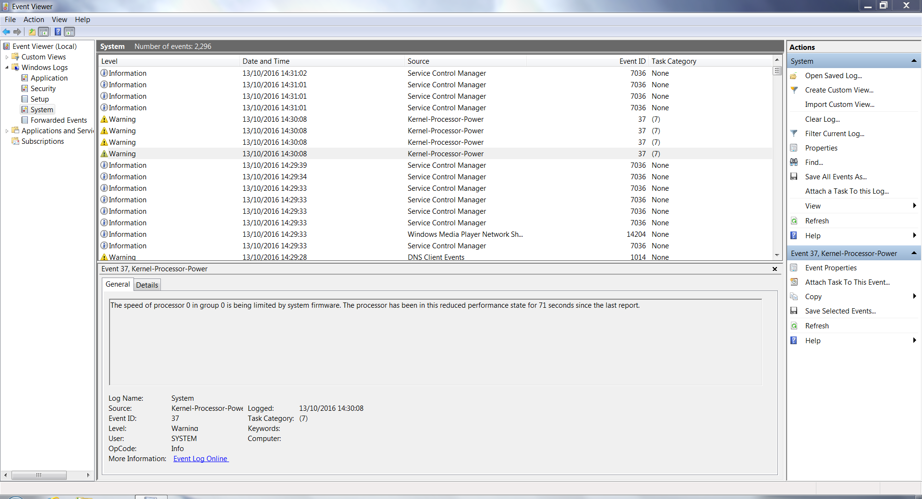
Task: Select the event logged at 14:29:39
Action: click(x=436, y=165)
